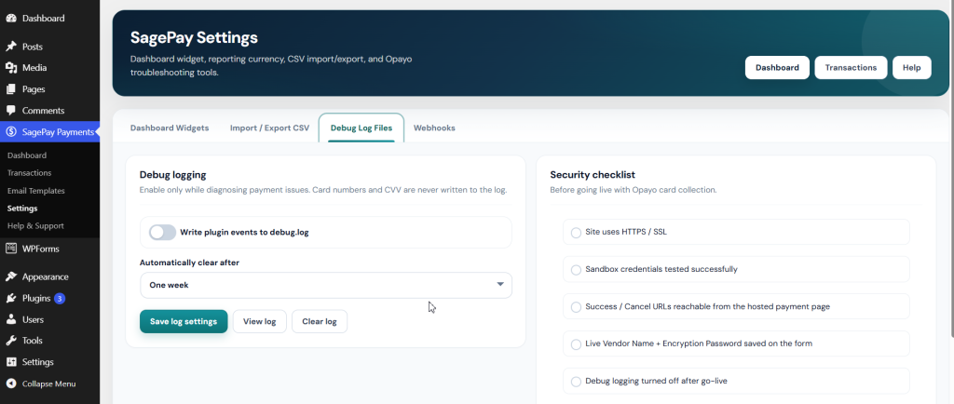954x404 pixels.
Task: Click the View log button
Action: click(260, 321)
